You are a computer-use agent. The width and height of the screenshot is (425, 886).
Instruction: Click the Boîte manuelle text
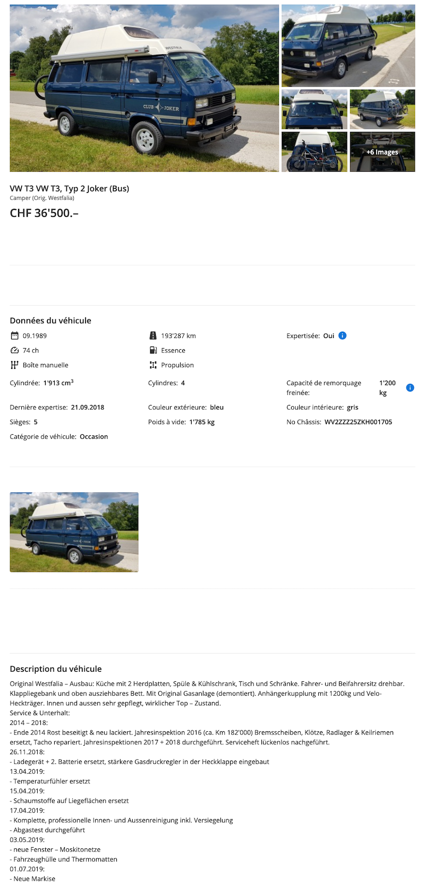(46, 365)
